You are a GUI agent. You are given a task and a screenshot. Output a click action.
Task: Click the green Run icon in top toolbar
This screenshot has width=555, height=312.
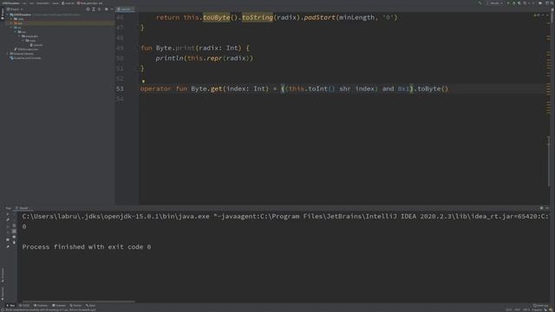[509, 3]
